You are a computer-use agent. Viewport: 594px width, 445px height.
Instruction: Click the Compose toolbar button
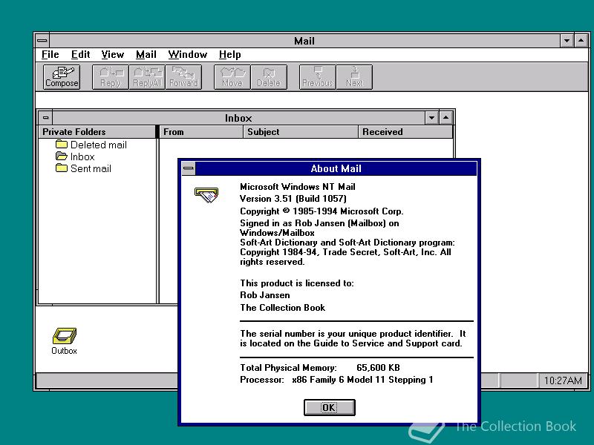click(x=62, y=77)
